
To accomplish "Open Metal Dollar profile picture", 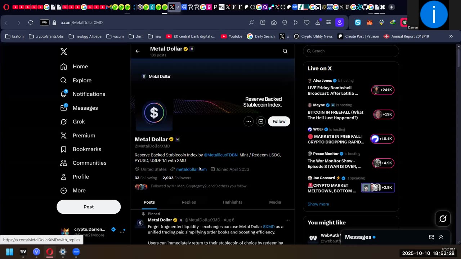I will (x=154, y=113).
